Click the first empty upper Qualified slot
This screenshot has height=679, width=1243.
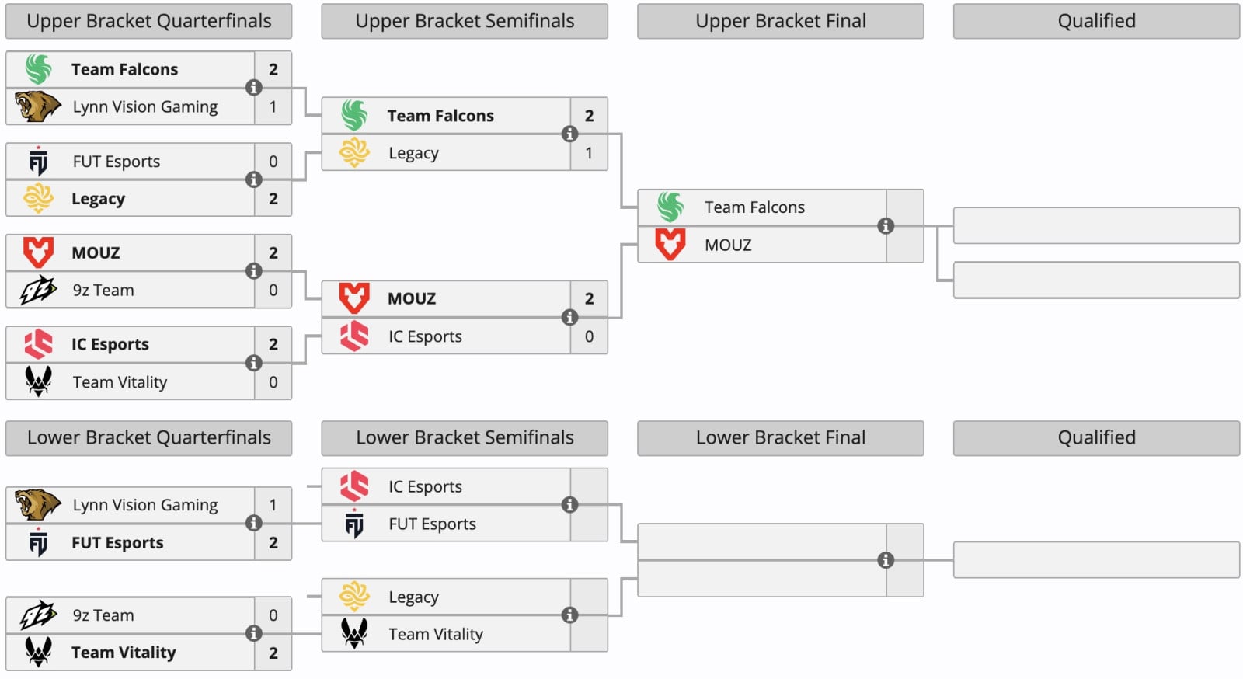tap(1096, 225)
